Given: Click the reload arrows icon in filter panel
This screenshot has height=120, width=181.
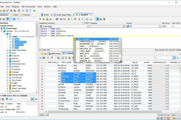Looking at the screenshot, I should click(11, 99).
